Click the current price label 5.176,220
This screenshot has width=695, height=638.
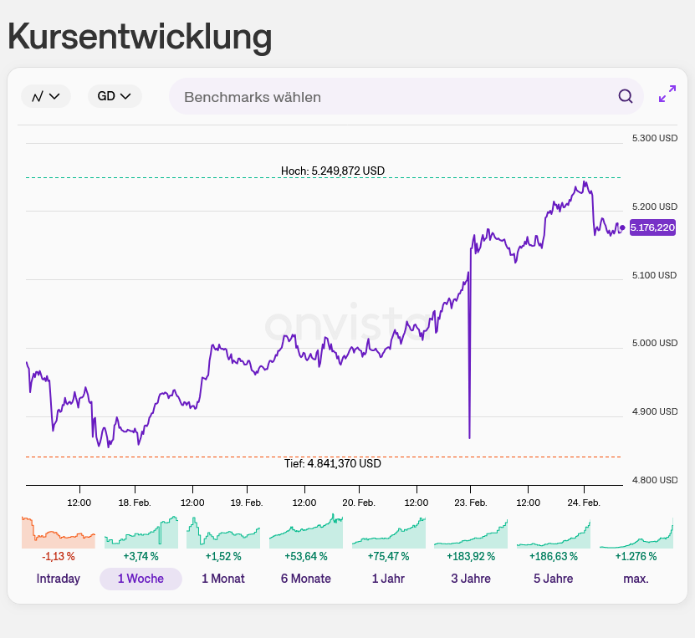(x=652, y=227)
